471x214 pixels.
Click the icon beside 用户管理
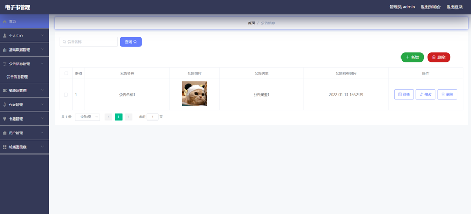pyautogui.click(x=4, y=133)
